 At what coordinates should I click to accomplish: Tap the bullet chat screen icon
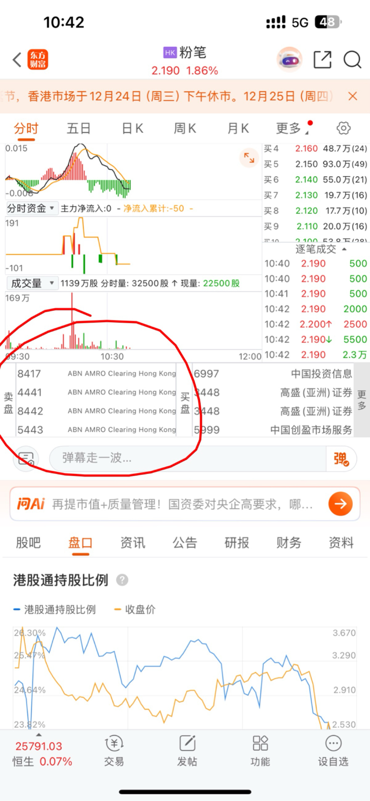point(26,458)
